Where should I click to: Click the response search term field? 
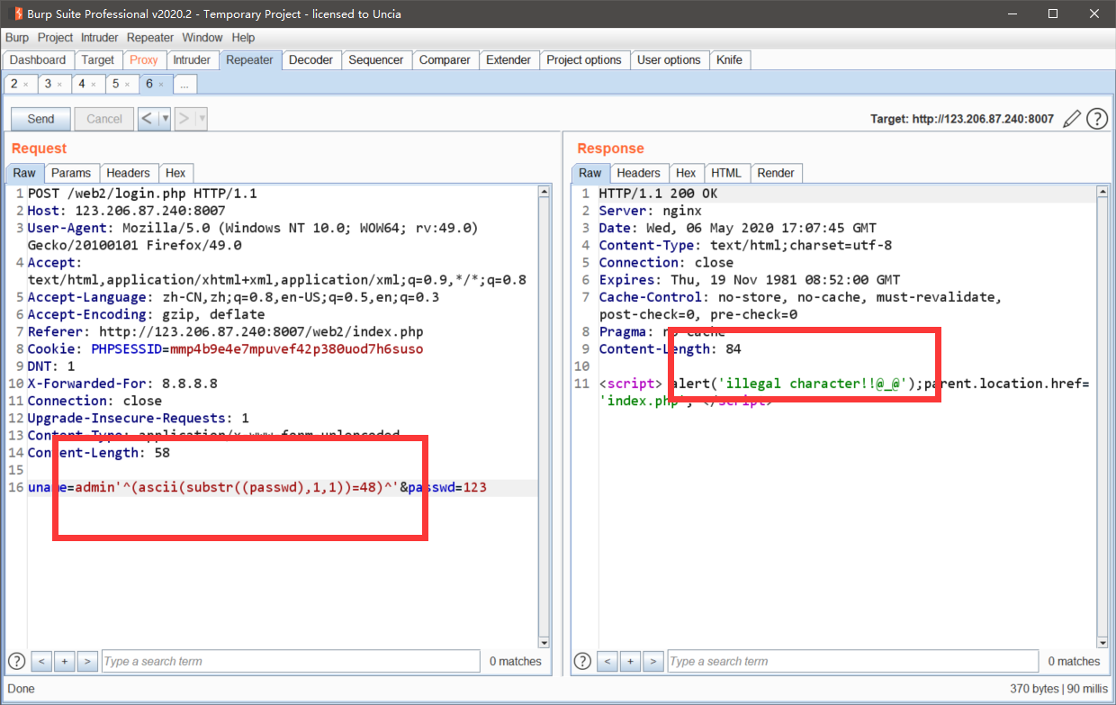coord(853,661)
